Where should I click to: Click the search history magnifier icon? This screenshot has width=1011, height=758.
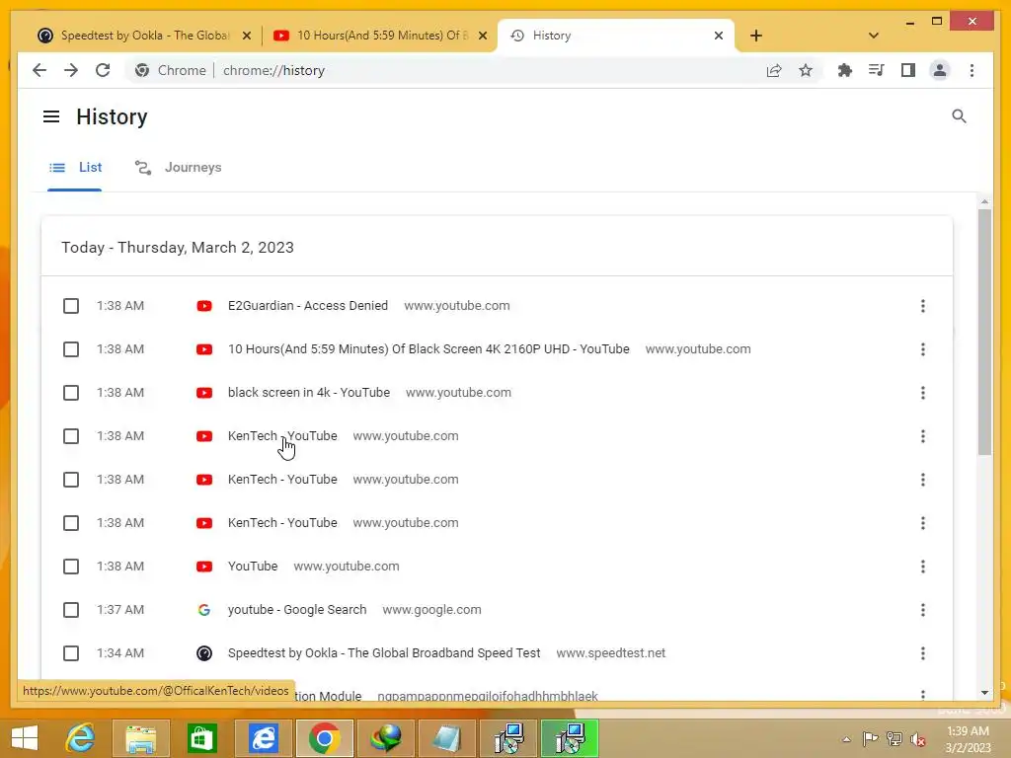tap(959, 116)
